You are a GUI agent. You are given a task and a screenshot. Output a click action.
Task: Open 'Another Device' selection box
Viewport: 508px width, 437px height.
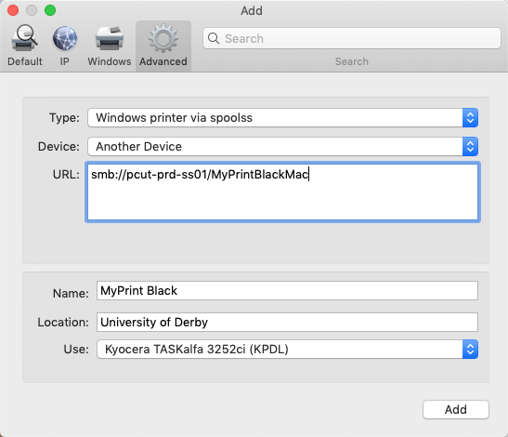[x=282, y=146]
